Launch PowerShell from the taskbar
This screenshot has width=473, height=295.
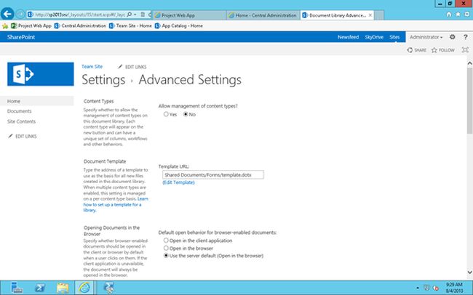[x=39, y=288]
